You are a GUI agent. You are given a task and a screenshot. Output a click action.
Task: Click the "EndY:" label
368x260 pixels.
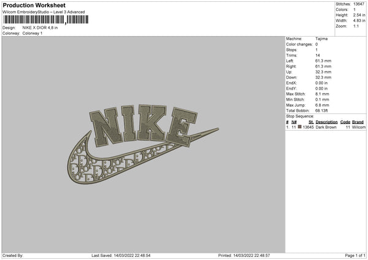pyautogui.click(x=291, y=88)
